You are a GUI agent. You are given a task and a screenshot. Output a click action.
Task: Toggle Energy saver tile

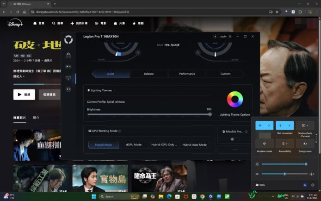point(305,144)
